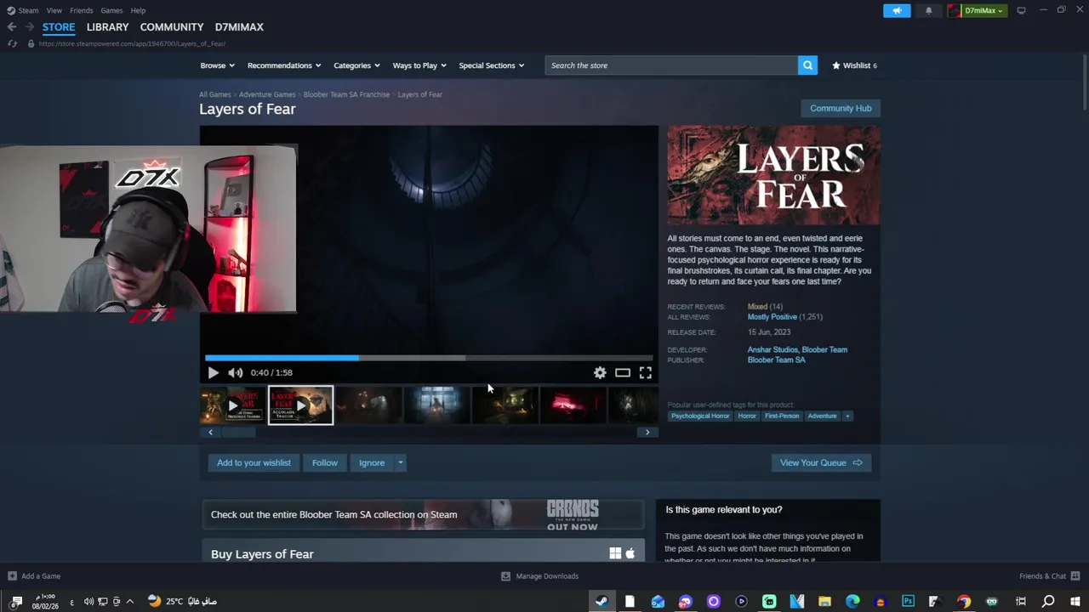The image size is (1089, 612).
Task: Open Google Chrome from the taskbar
Action: click(x=964, y=601)
